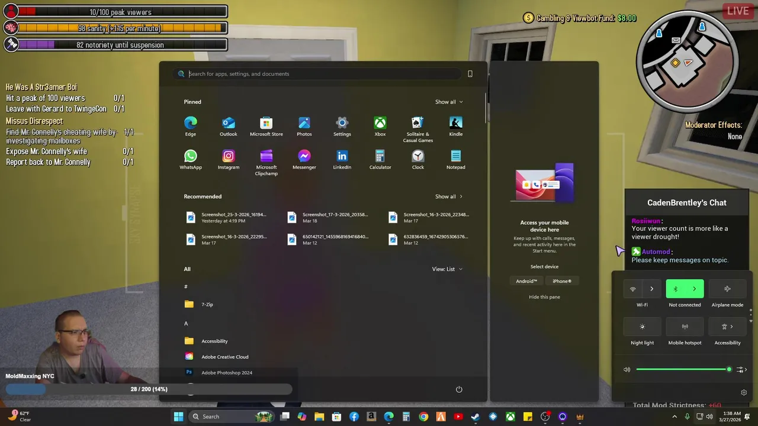
Task: Jump to the A letter header
Action: [x=186, y=324]
